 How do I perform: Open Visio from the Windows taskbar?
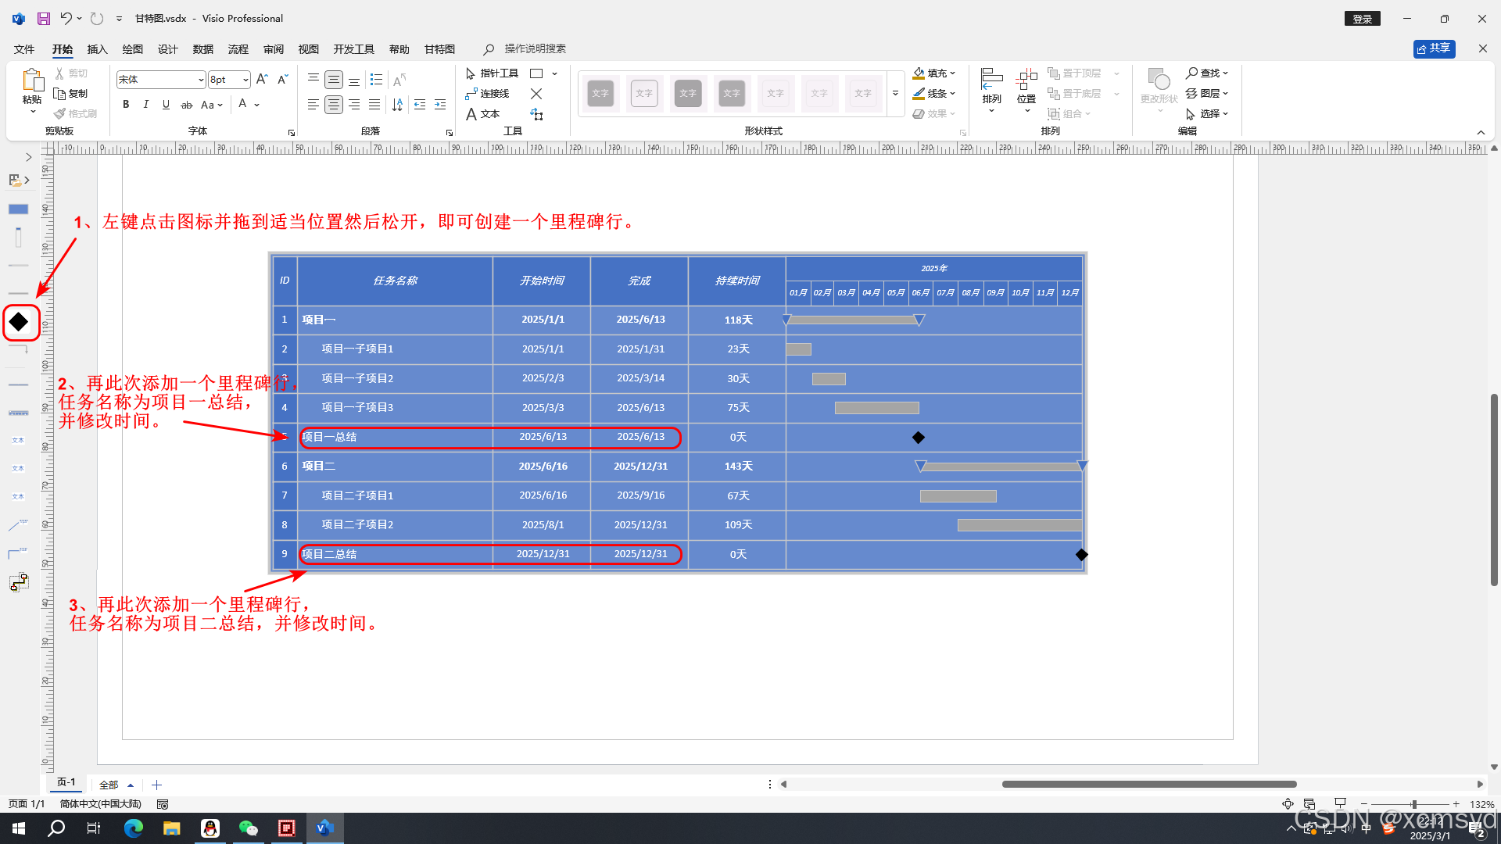(324, 828)
